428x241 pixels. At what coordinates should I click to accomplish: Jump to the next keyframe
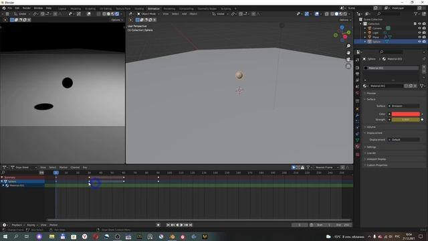(x=186, y=225)
